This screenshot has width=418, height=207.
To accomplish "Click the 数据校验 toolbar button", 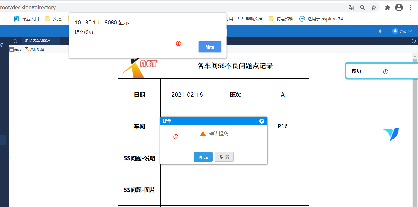I will (35, 49).
